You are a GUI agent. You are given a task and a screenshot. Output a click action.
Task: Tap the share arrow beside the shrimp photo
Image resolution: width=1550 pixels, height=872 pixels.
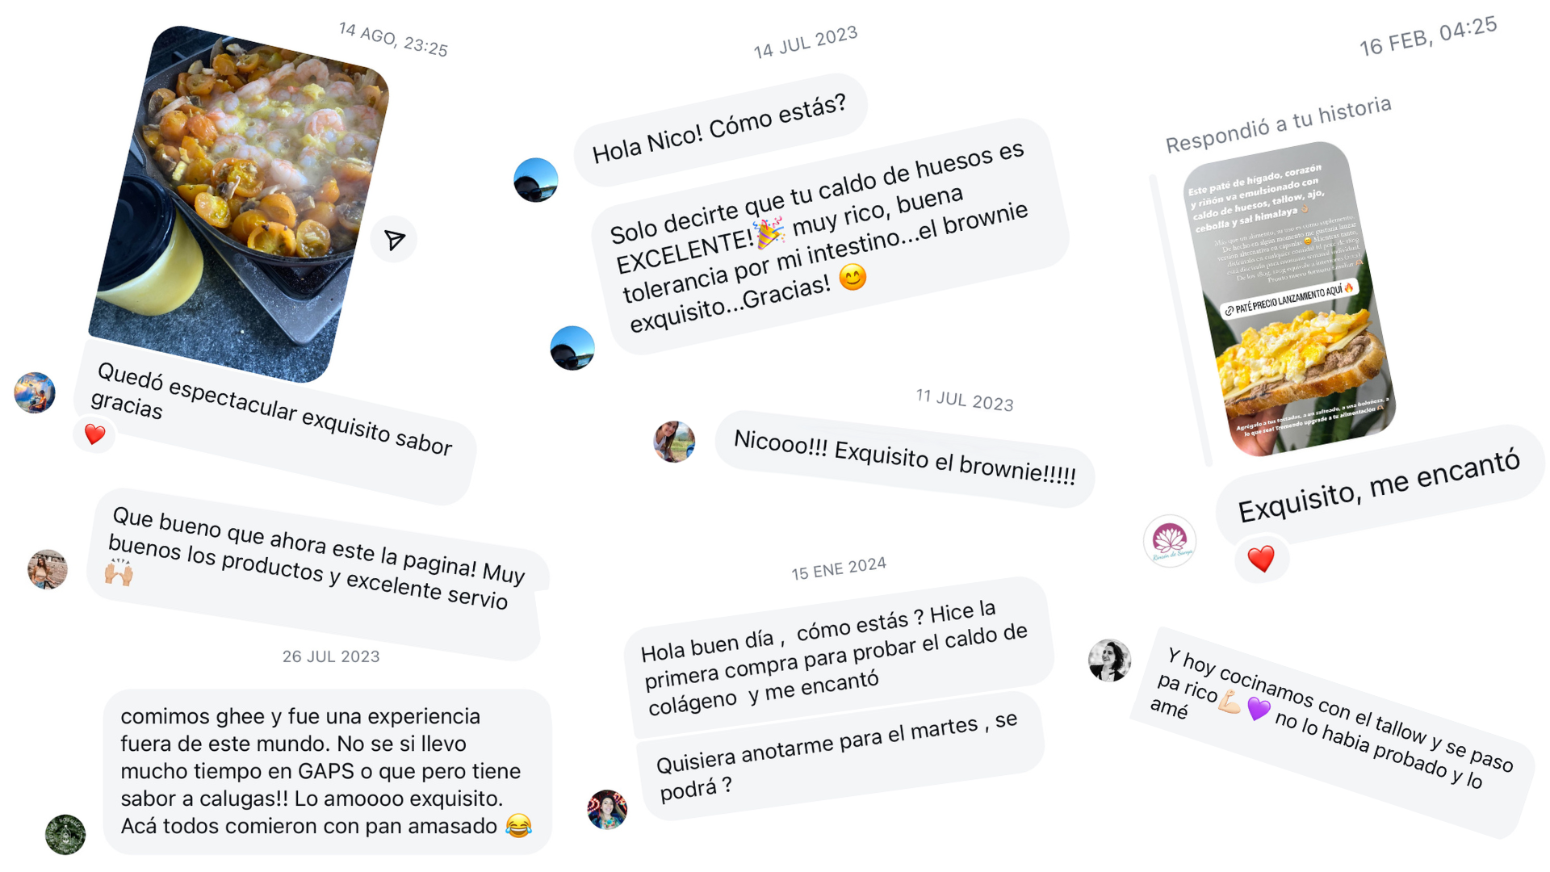pos(394,239)
